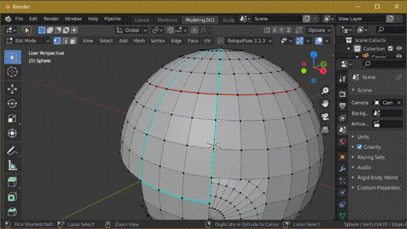This screenshot has height=229, width=407.
Task: Expand the Keying Sets panel
Action: (x=371, y=157)
